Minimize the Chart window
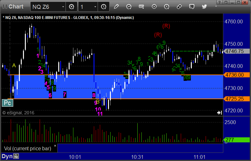Viewport: 251px width, 161px height. tap(232, 3)
